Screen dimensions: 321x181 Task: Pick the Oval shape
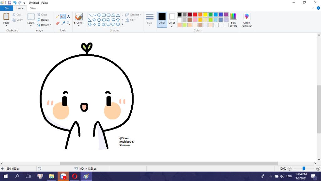[99, 15]
